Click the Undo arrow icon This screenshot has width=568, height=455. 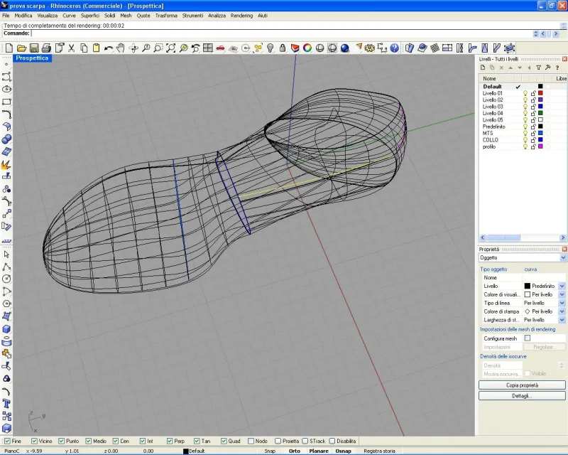click(109, 48)
